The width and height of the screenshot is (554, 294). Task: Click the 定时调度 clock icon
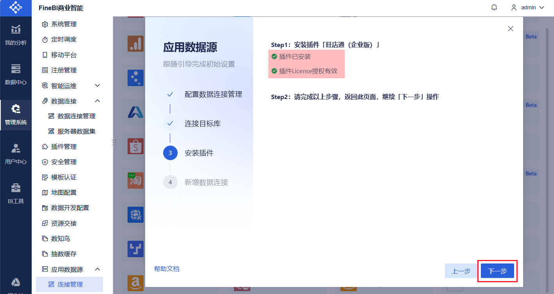pos(45,40)
